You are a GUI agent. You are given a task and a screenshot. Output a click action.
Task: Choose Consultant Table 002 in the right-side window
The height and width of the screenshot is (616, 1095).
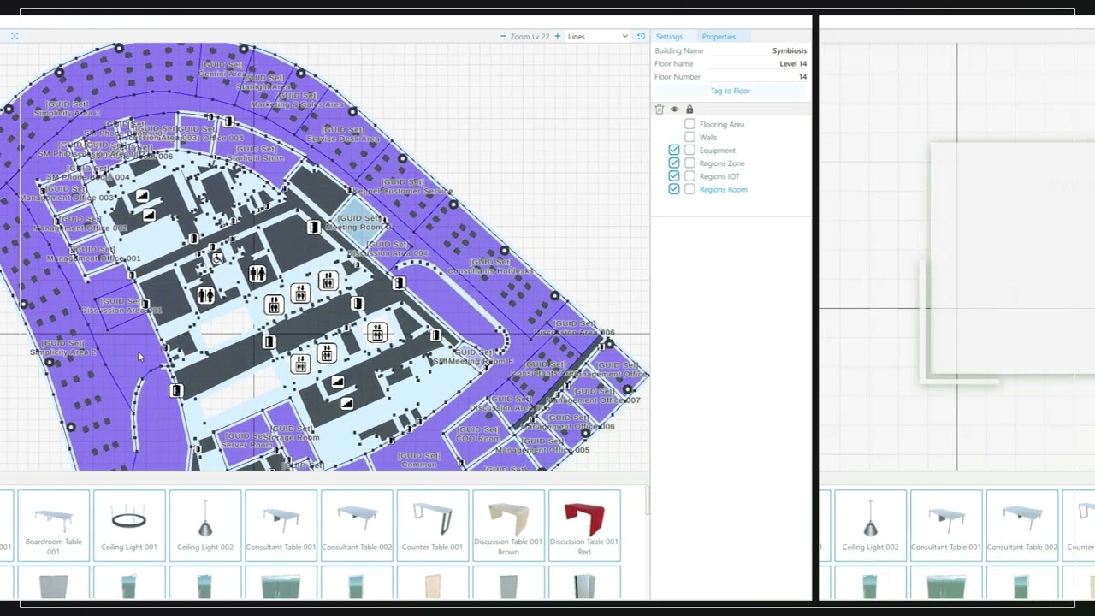(x=1022, y=524)
